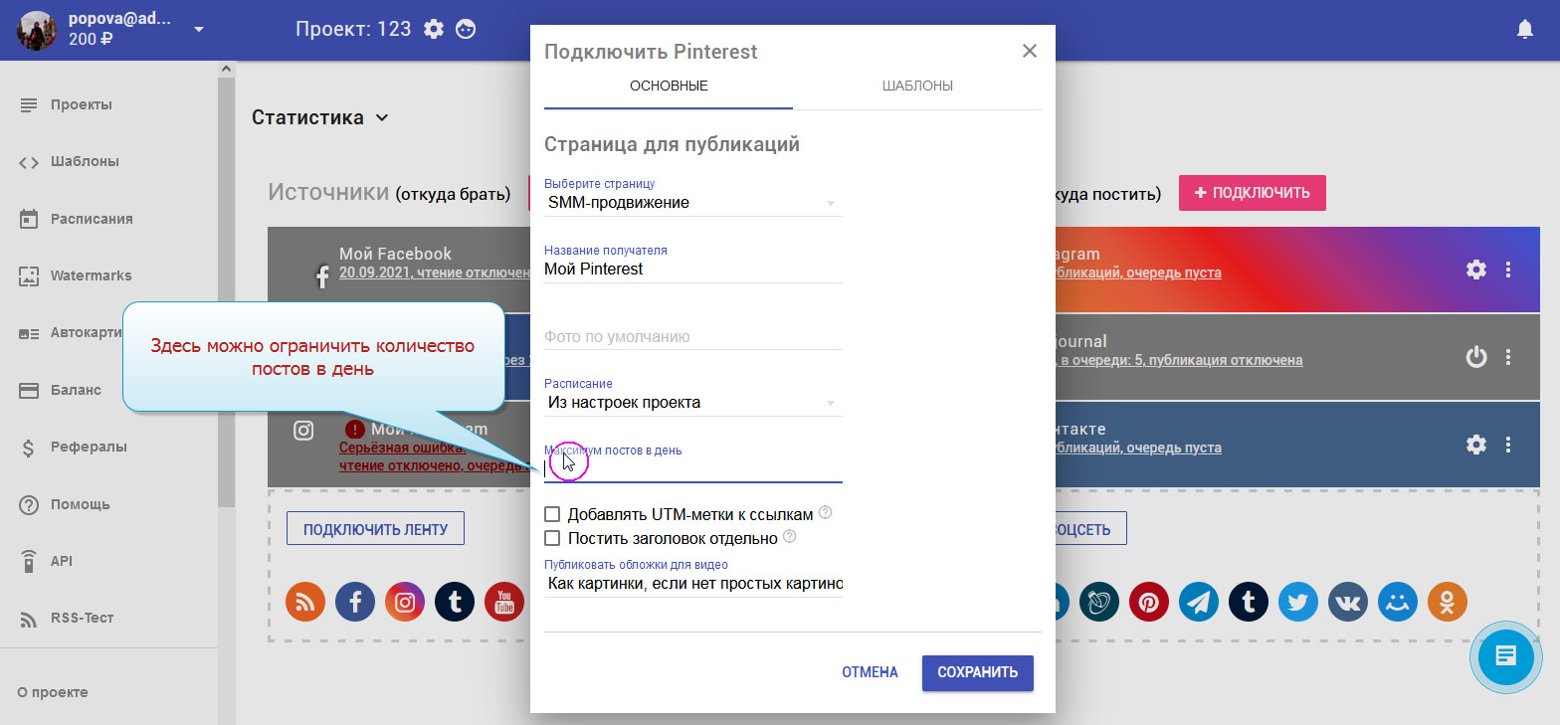1560x725 pixels.
Task: Close the Pinterest connection dialog
Action: click(1030, 51)
